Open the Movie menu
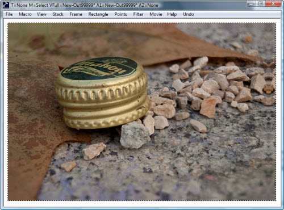Screen dimensions: 284x210 pyautogui.click(x=156, y=14)
